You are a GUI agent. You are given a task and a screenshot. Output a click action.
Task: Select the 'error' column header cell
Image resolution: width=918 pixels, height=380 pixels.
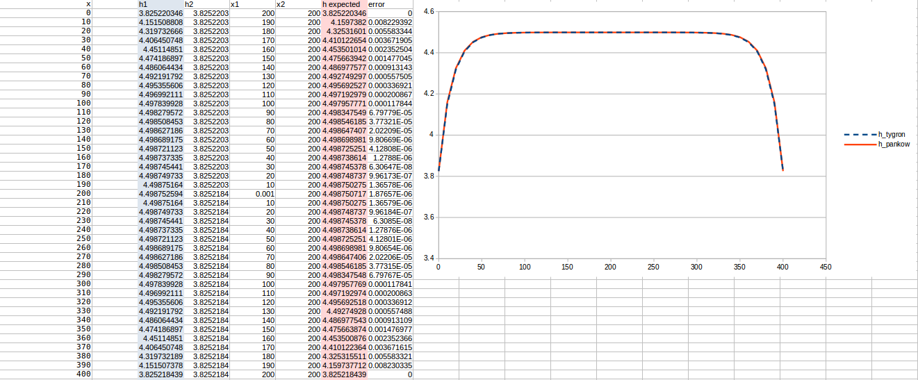coord(389,4)
